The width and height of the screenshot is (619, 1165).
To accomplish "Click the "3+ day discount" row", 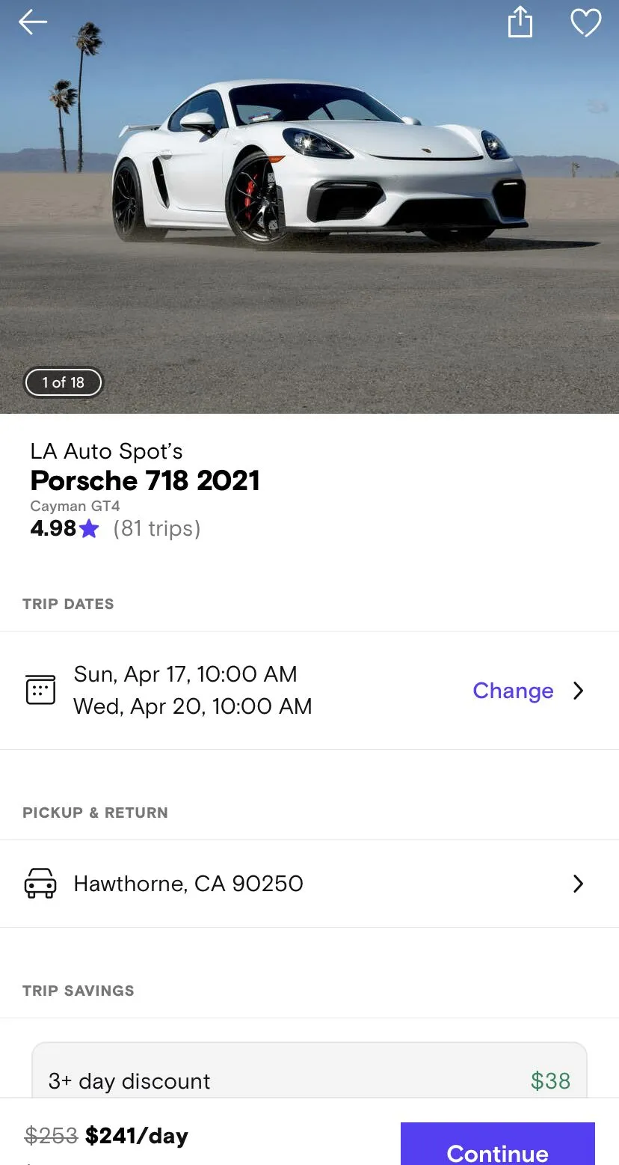I will click(309, 1080).
